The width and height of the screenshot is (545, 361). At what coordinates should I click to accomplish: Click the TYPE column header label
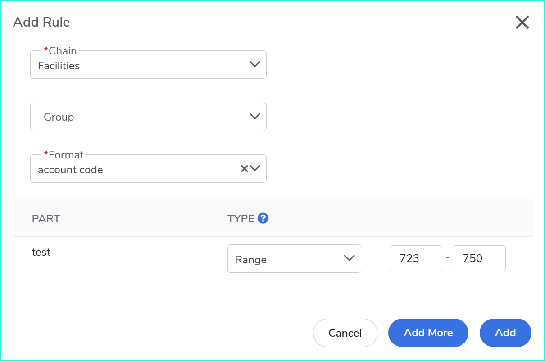point(241,219)
